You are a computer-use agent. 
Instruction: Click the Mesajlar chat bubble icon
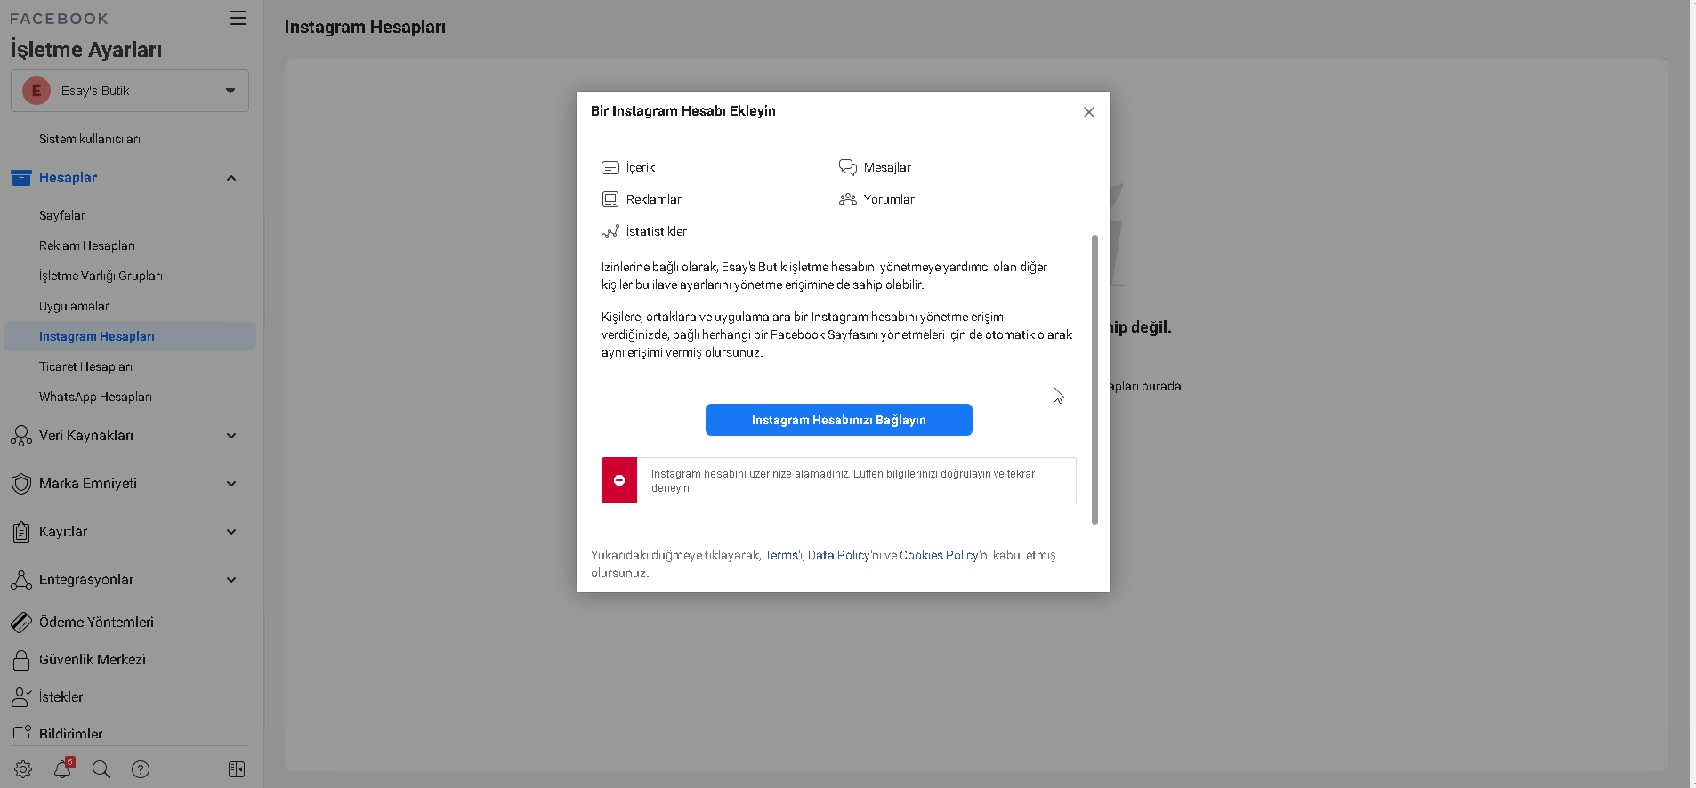[848, 167]
